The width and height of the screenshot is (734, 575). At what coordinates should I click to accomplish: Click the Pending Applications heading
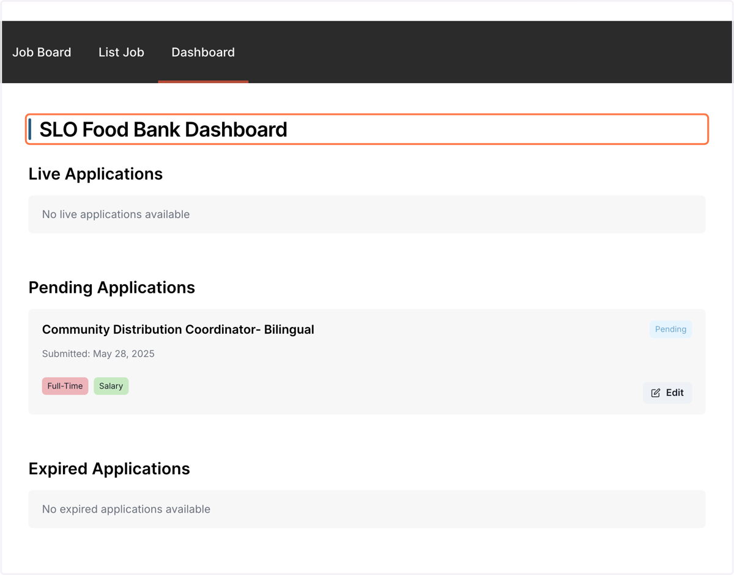[112, 288]
